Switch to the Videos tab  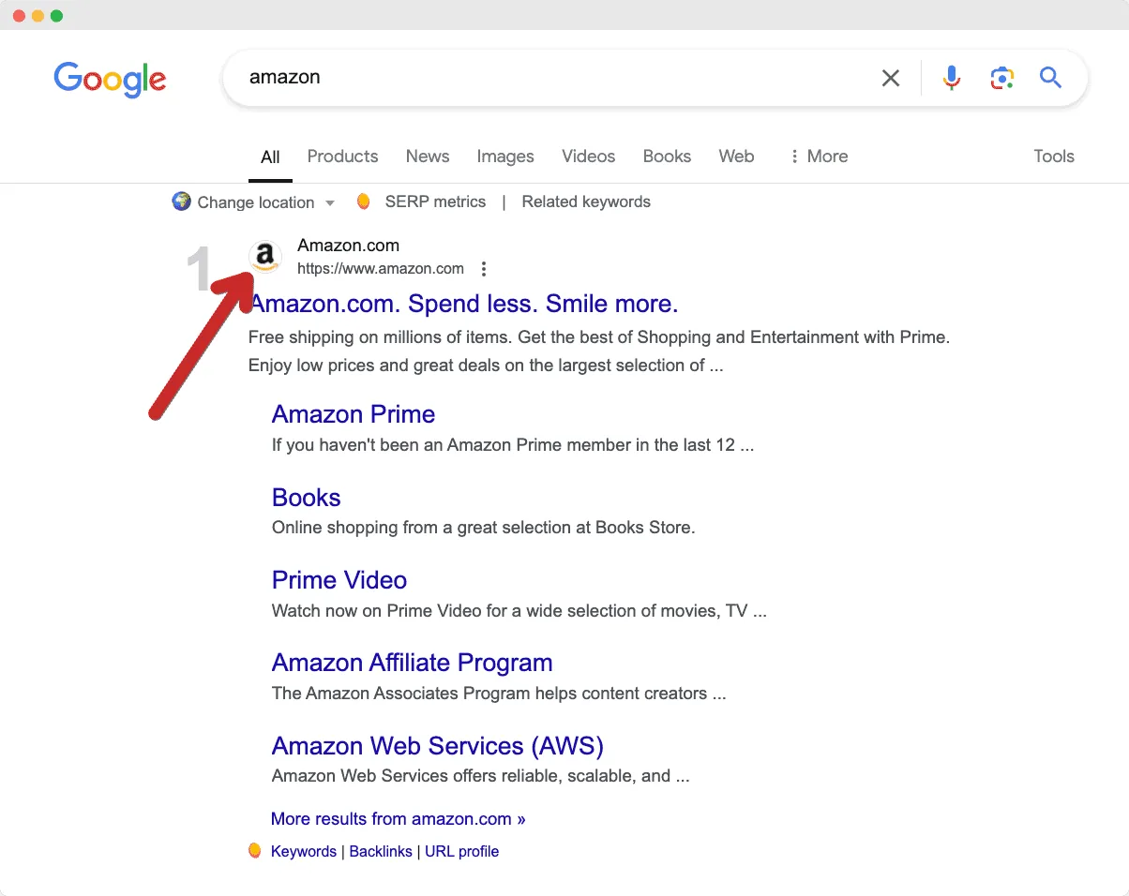click(588, 157)
